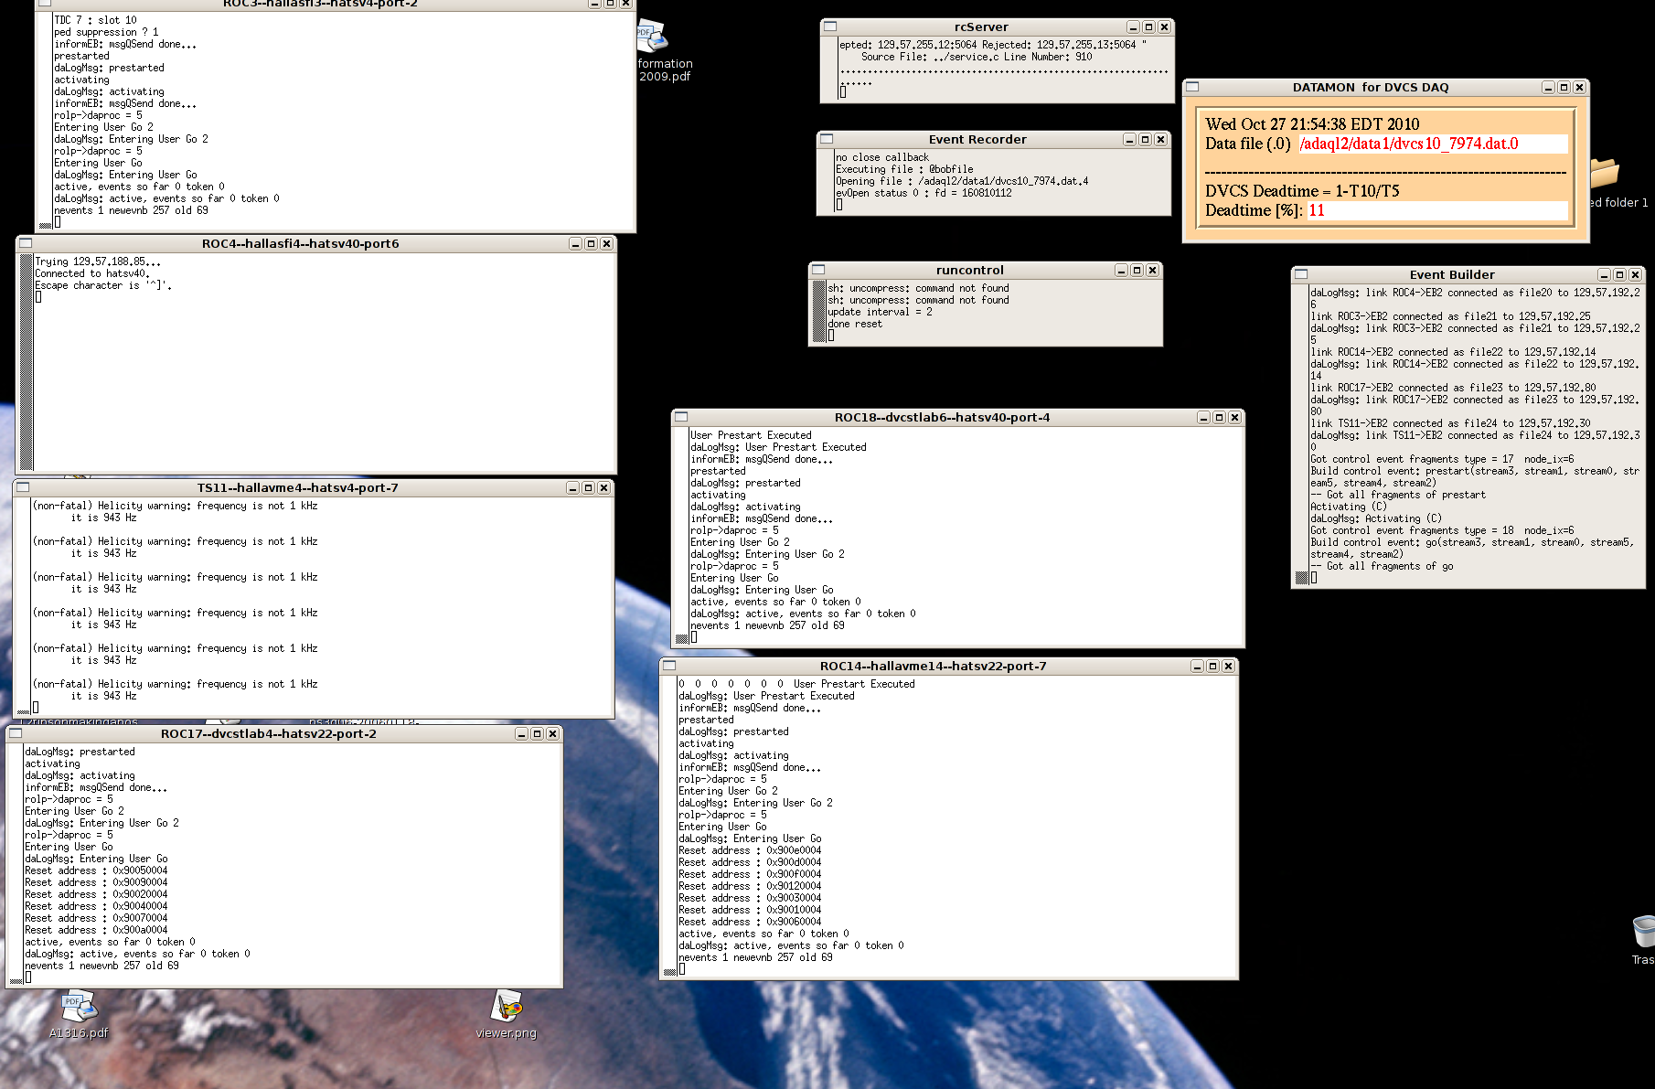Viewport: 1655px width, 1089px height.
Task: Maximize the ROC17 window
Action: (537, 733)
